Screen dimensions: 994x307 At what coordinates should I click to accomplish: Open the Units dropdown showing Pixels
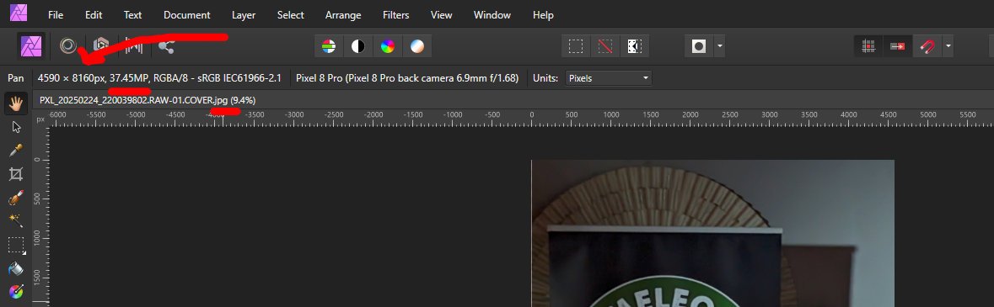click(608, 78)
